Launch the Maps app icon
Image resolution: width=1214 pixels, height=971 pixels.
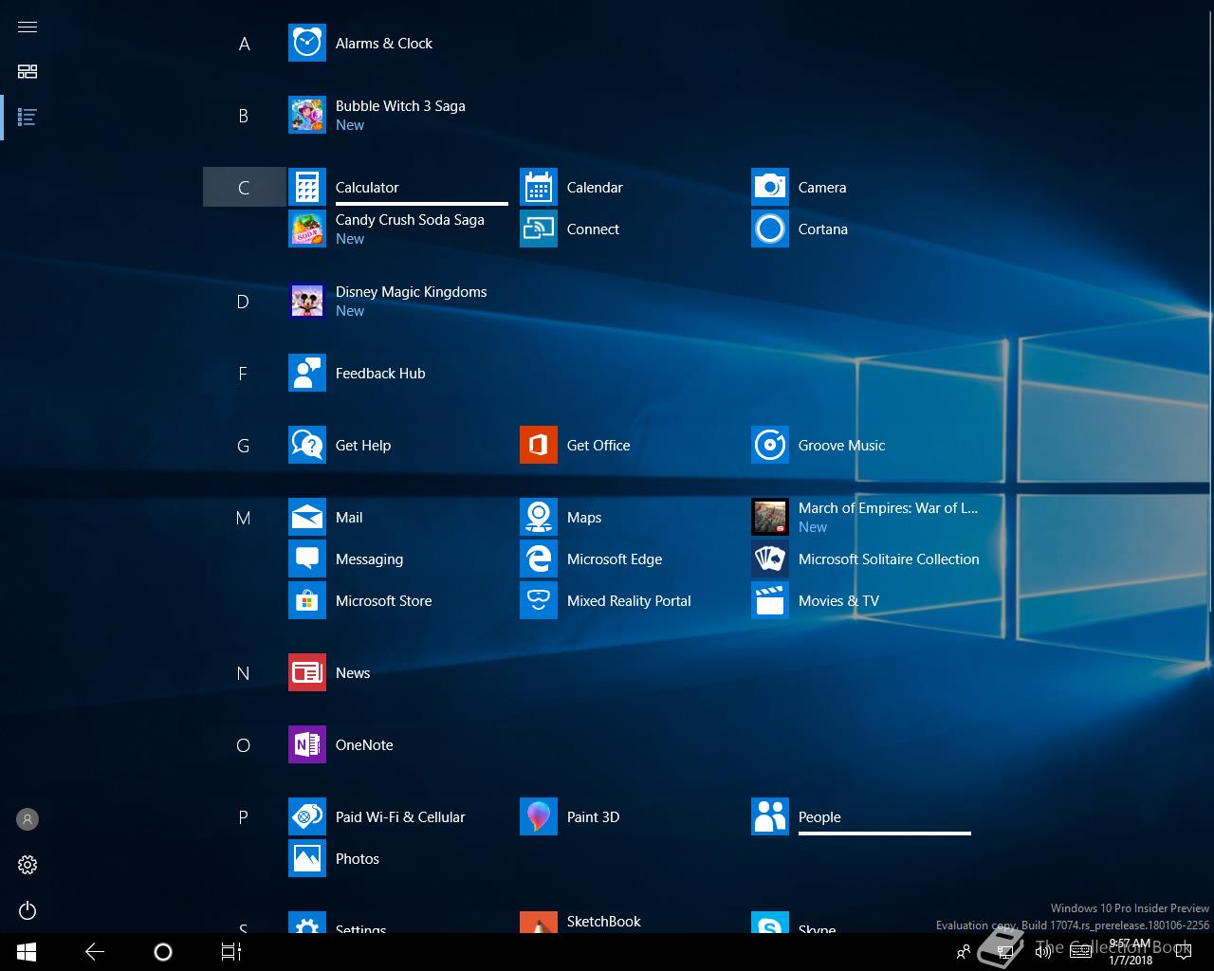tap(539, 518)
